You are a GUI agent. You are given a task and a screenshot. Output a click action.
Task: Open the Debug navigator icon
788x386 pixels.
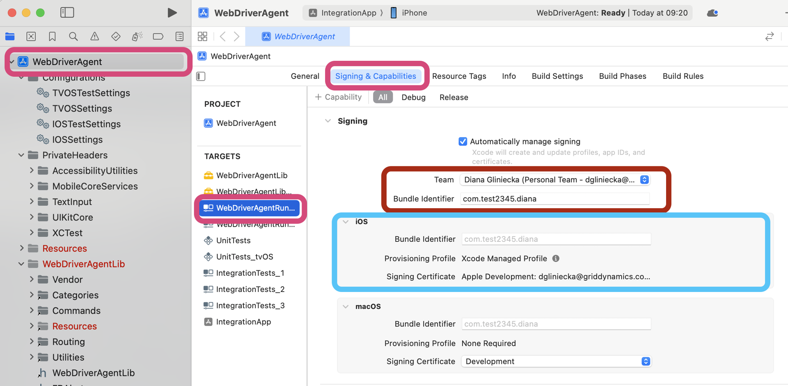[137, 37]
